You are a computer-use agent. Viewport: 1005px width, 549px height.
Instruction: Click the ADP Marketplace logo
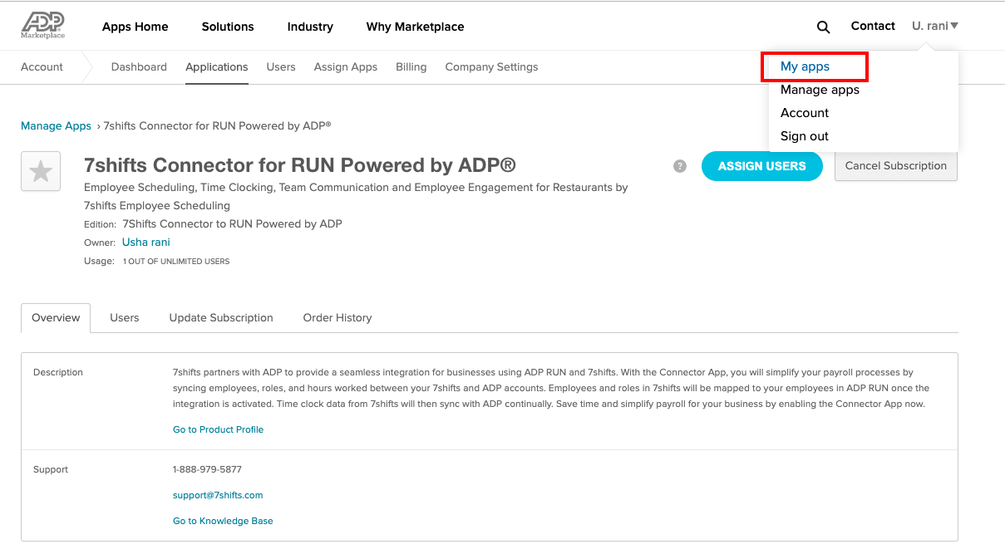[41, 25]
